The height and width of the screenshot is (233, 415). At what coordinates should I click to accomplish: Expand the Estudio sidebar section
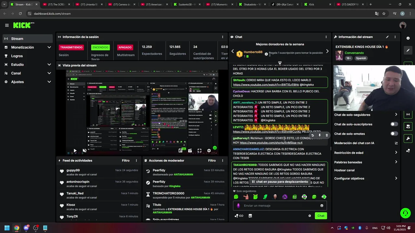pyautogui.click(x=49, y=64)
